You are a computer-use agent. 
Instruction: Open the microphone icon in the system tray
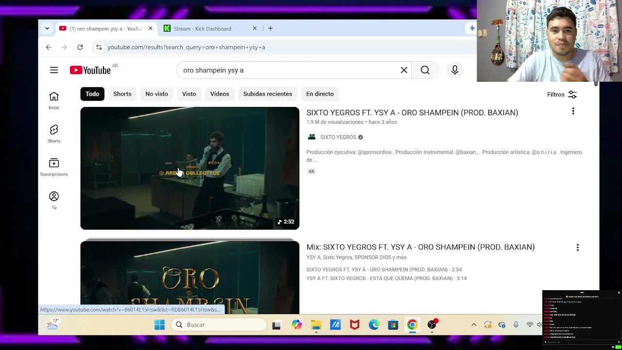pyautogui.click(x=516, y=325)
